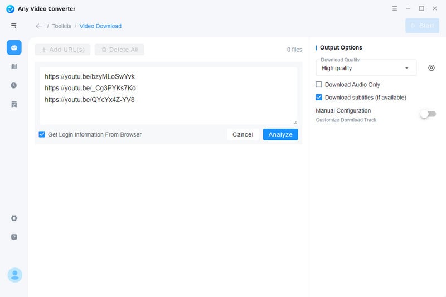Click the Start button
Screen dimensions: 446x297
pyautogui.click(x=422, y=26)
